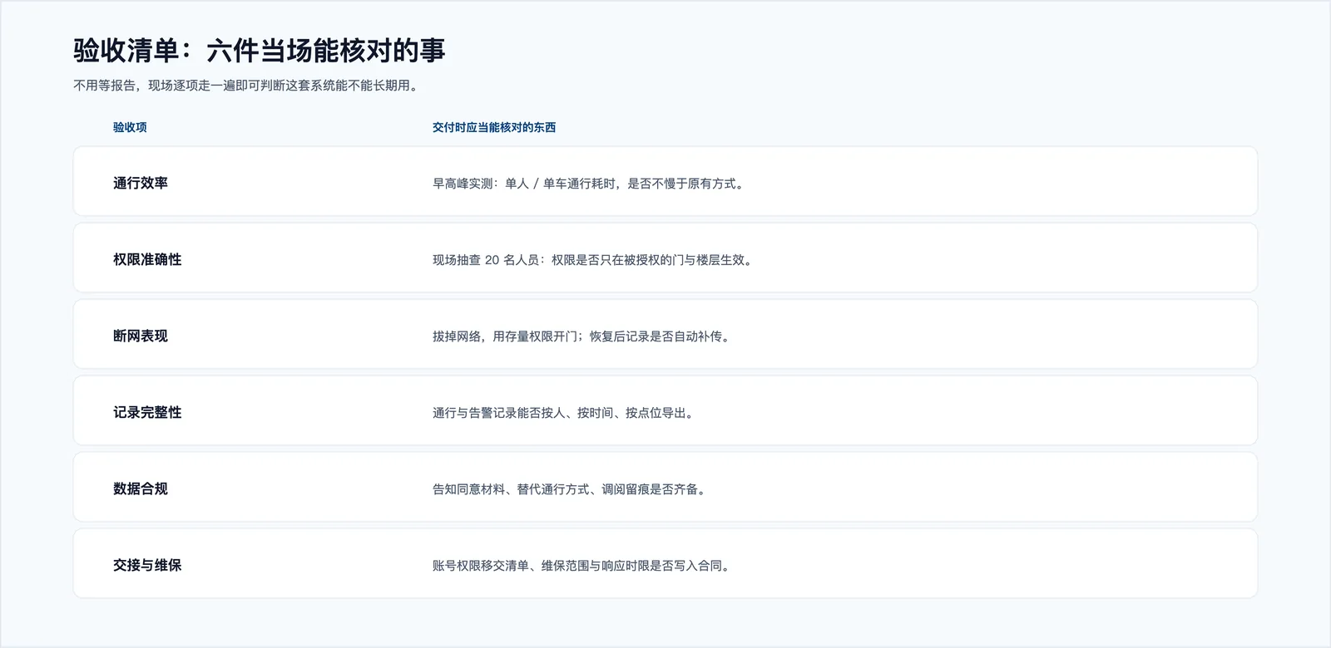1331x648 pixels.
Task: Click the 交付时应当能核对的东西 column header
Action: click(494, 127)
